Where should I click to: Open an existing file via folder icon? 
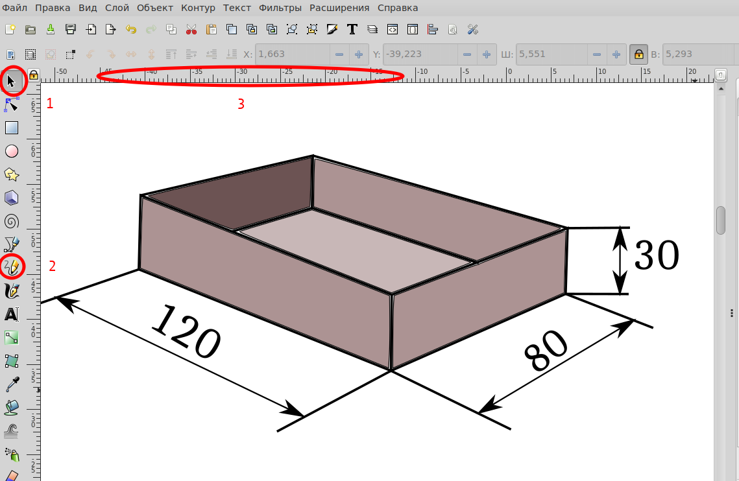point(30,30)
